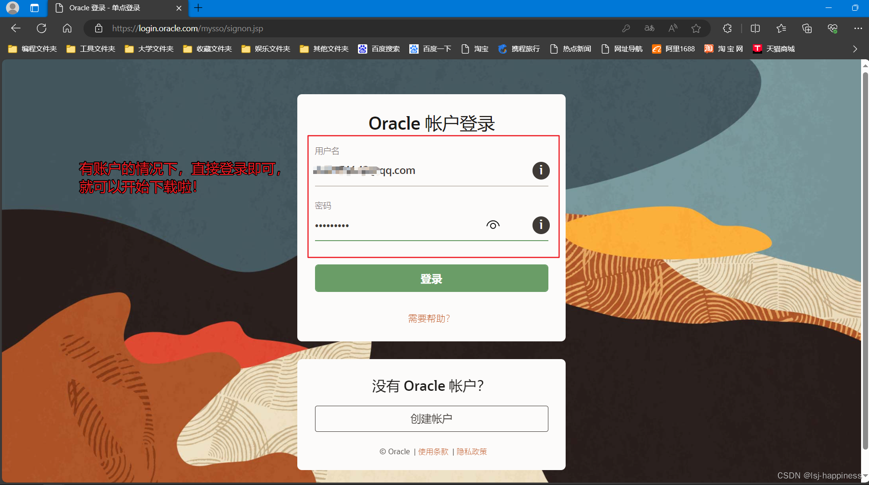Open the 大学文件夹 bookmark folder
Viewport: 869px width, 485px height.
149,49
